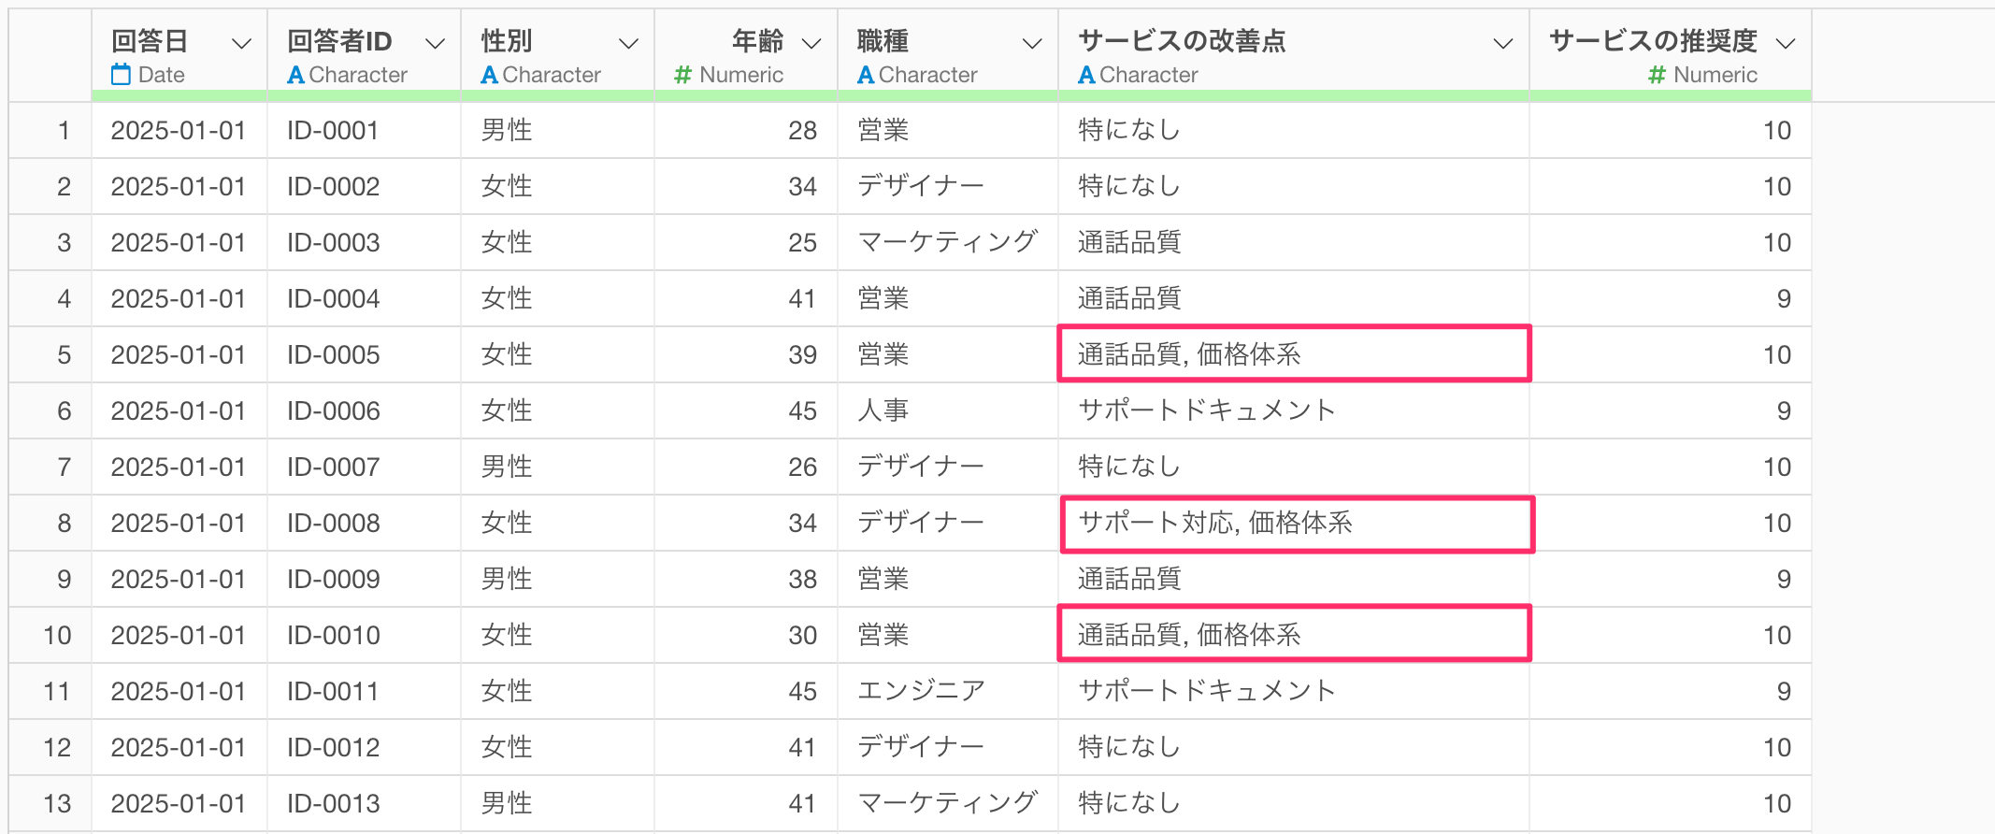Click the Character type icon under 性別
The height and width of the screenshot is (834, 1995).
(x=489, y=75)
